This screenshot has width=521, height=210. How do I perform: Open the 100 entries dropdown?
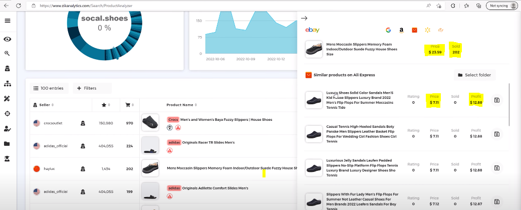point(49,88)
